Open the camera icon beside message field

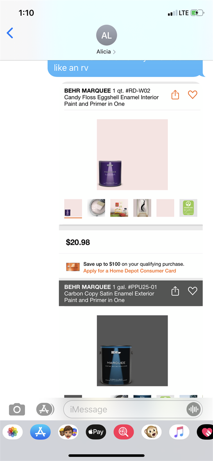pos(17,409)
